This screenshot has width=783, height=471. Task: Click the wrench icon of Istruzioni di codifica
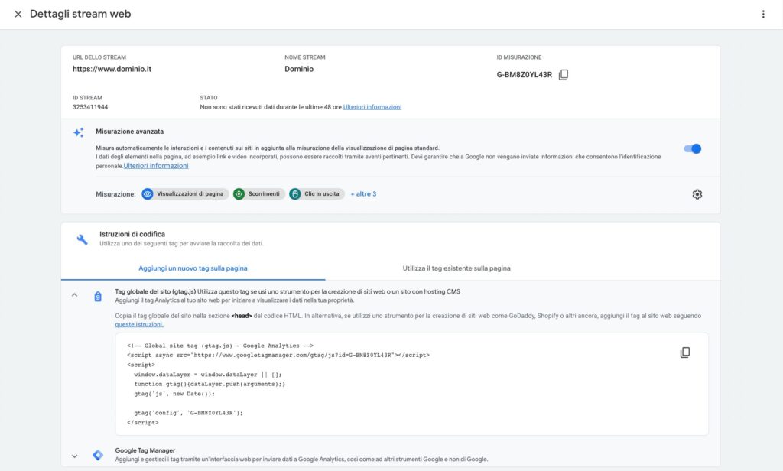tap(82, 239)
